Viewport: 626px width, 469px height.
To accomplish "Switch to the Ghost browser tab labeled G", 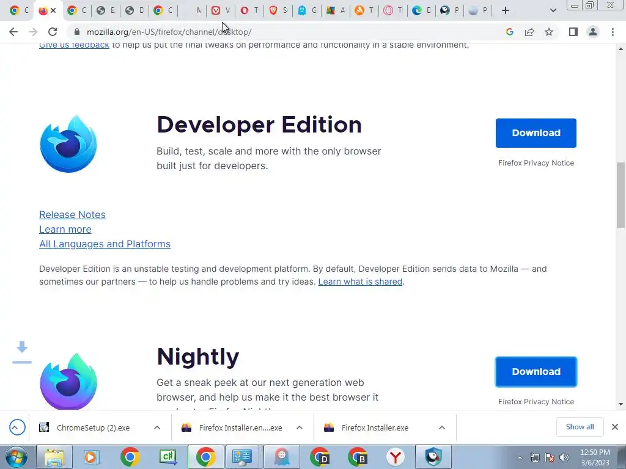I will (x=307, y=10).
